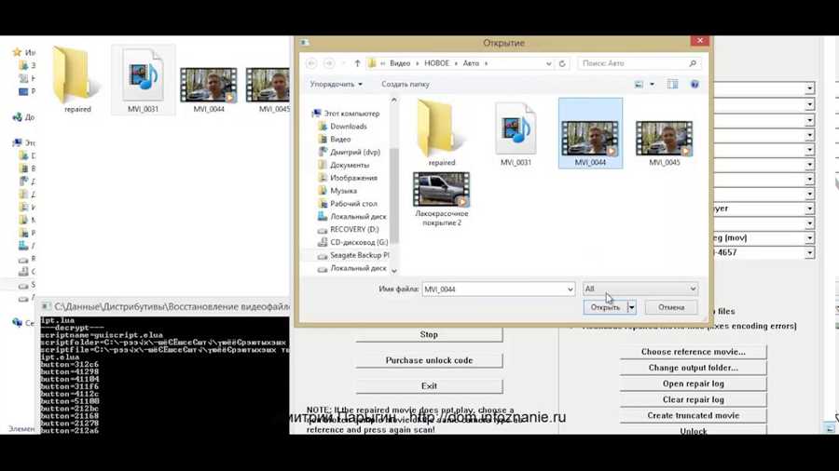
Task: Go back in the Open dialog
Action: coord(311,63)
